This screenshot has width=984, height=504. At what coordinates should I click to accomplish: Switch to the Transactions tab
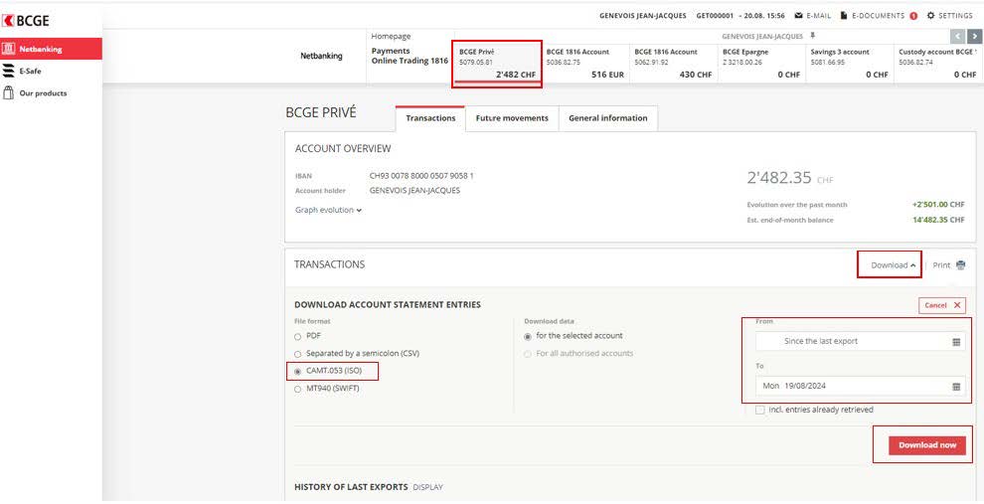pyautogui.click(x=430, y=118)
